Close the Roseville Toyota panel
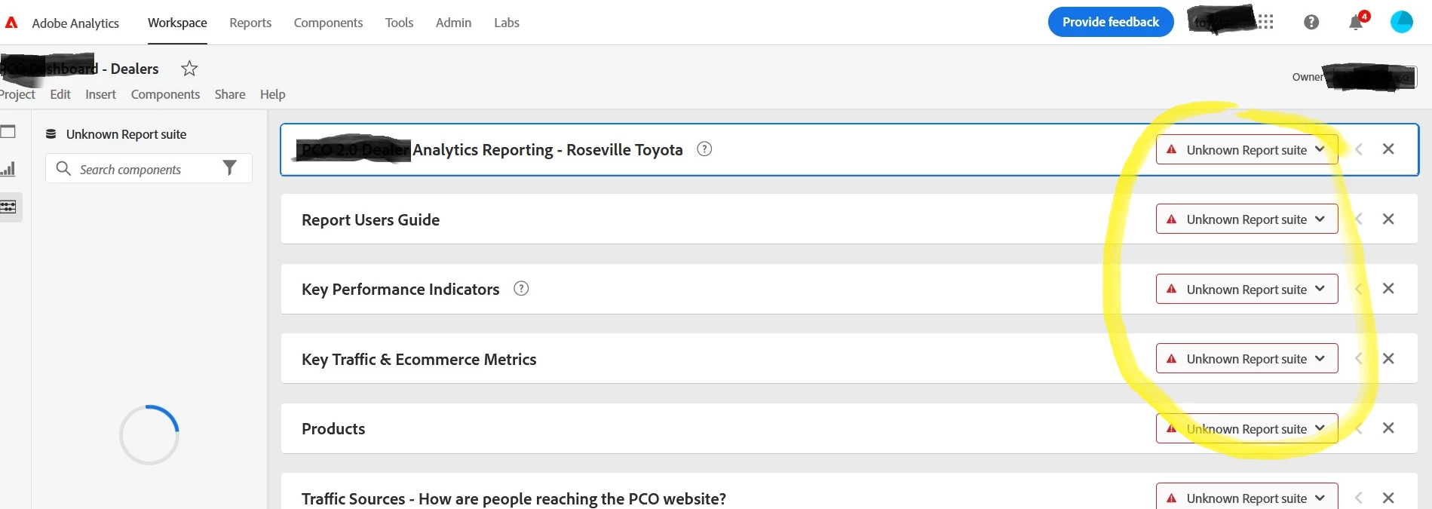The image size is (1432, 509). pyautogui.click(x=1388, y=149)
